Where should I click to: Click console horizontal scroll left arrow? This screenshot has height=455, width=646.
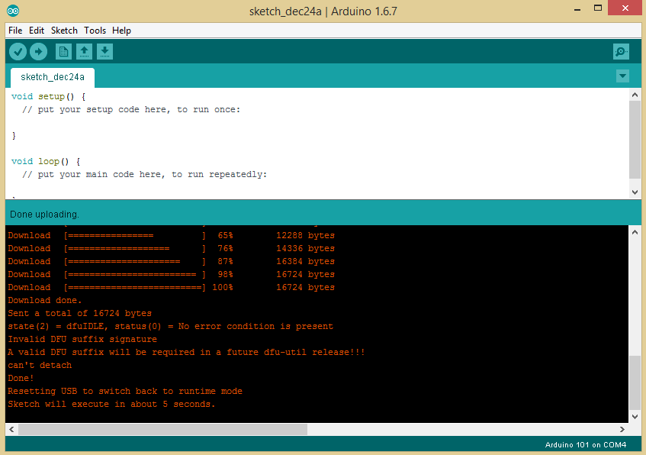tap(11, 429)
